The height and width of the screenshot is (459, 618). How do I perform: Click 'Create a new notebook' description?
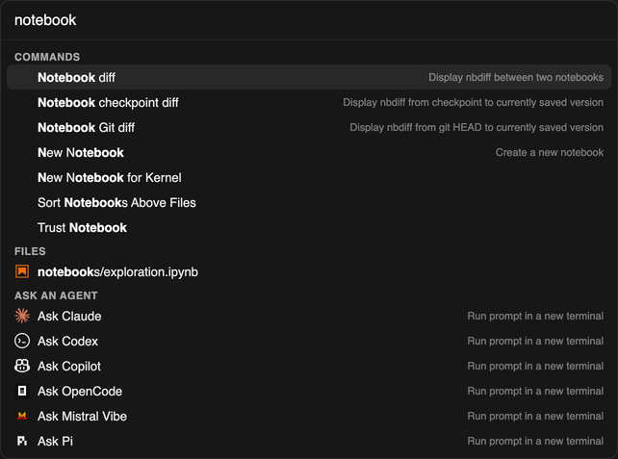coord(550,152)
